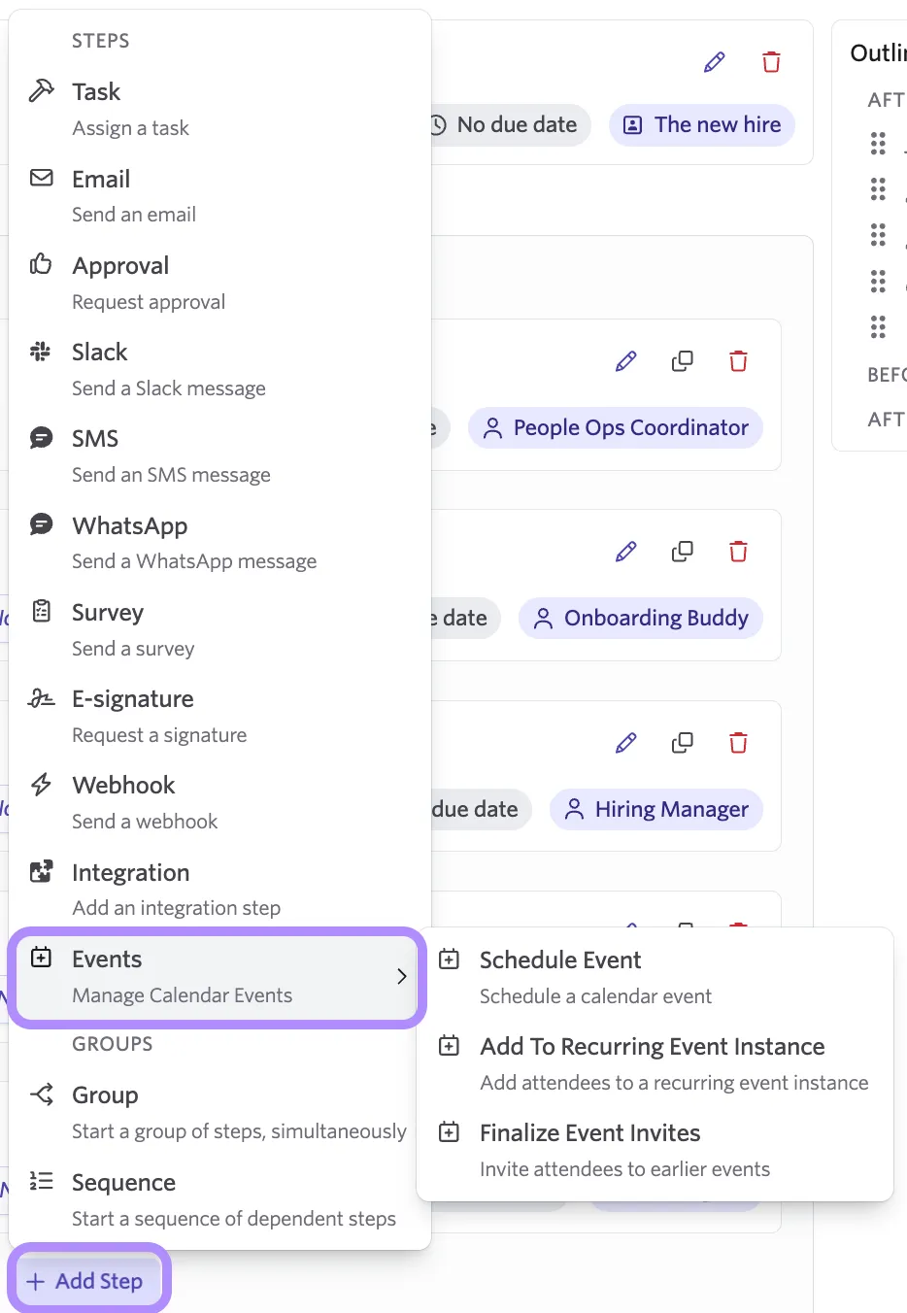Edit the Hiring Manager step
907x1313 pixels.
pyautogui.click(x=626, y=743)
